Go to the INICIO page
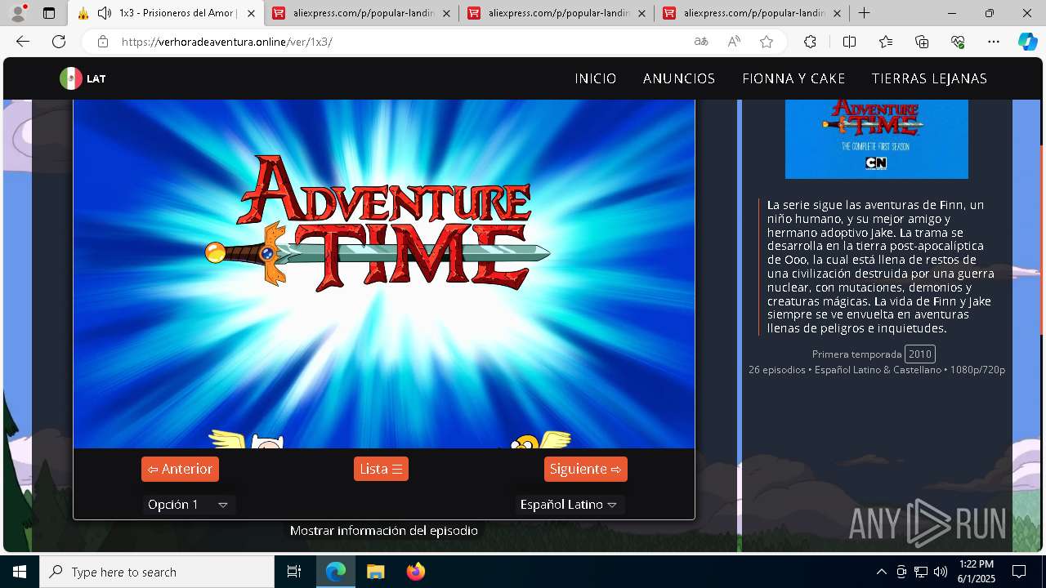This screenshot has width=1046, height=588. [x=596, y=78]
